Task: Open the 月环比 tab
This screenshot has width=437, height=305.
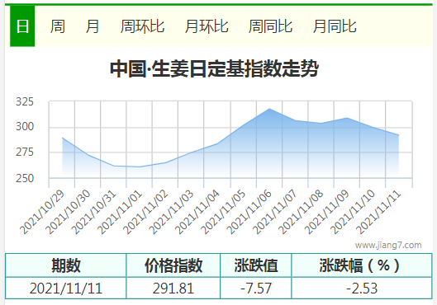Action: click(207, 26)
